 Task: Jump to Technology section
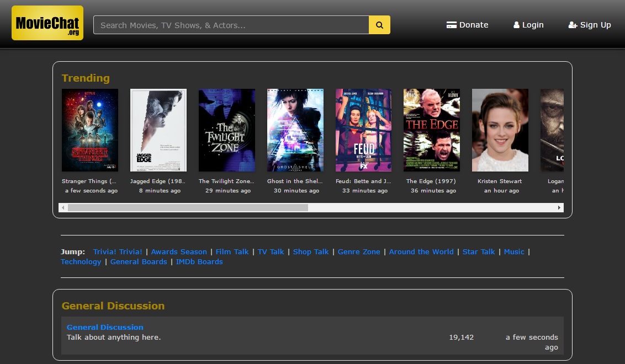pos(81,261)
